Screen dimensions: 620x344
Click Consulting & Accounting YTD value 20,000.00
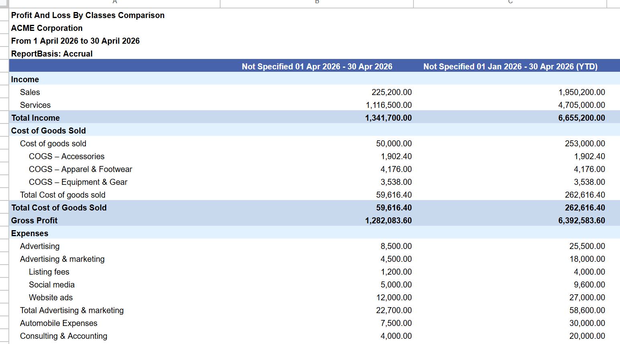click(x=587, y=336)
